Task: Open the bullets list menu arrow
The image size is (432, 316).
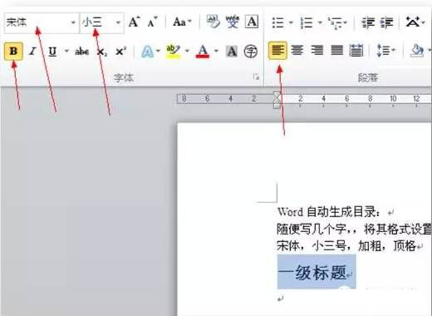Action: (x=291, y=22)
